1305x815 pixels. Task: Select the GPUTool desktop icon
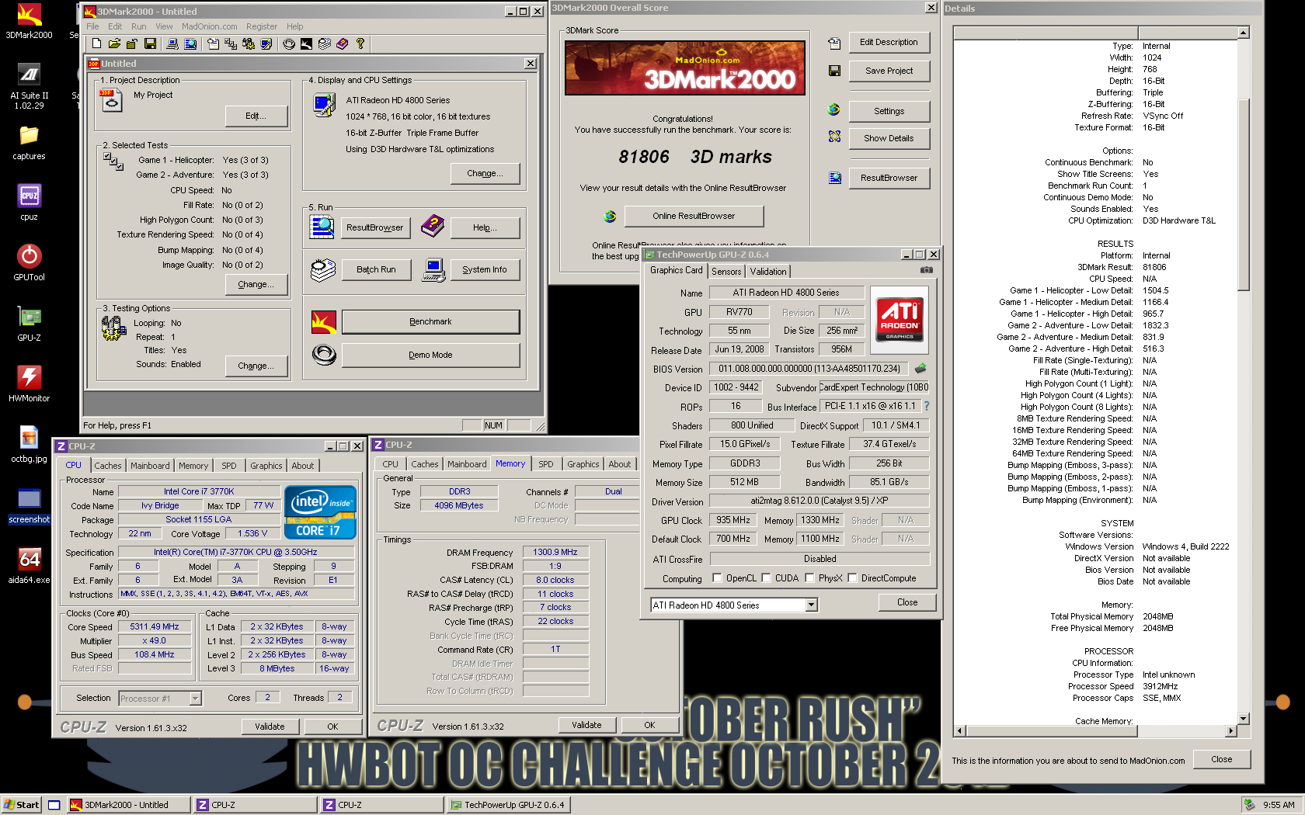(x=29, y=262)
